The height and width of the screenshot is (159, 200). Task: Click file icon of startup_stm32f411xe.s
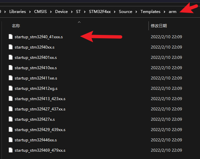[x=11, y=78]
